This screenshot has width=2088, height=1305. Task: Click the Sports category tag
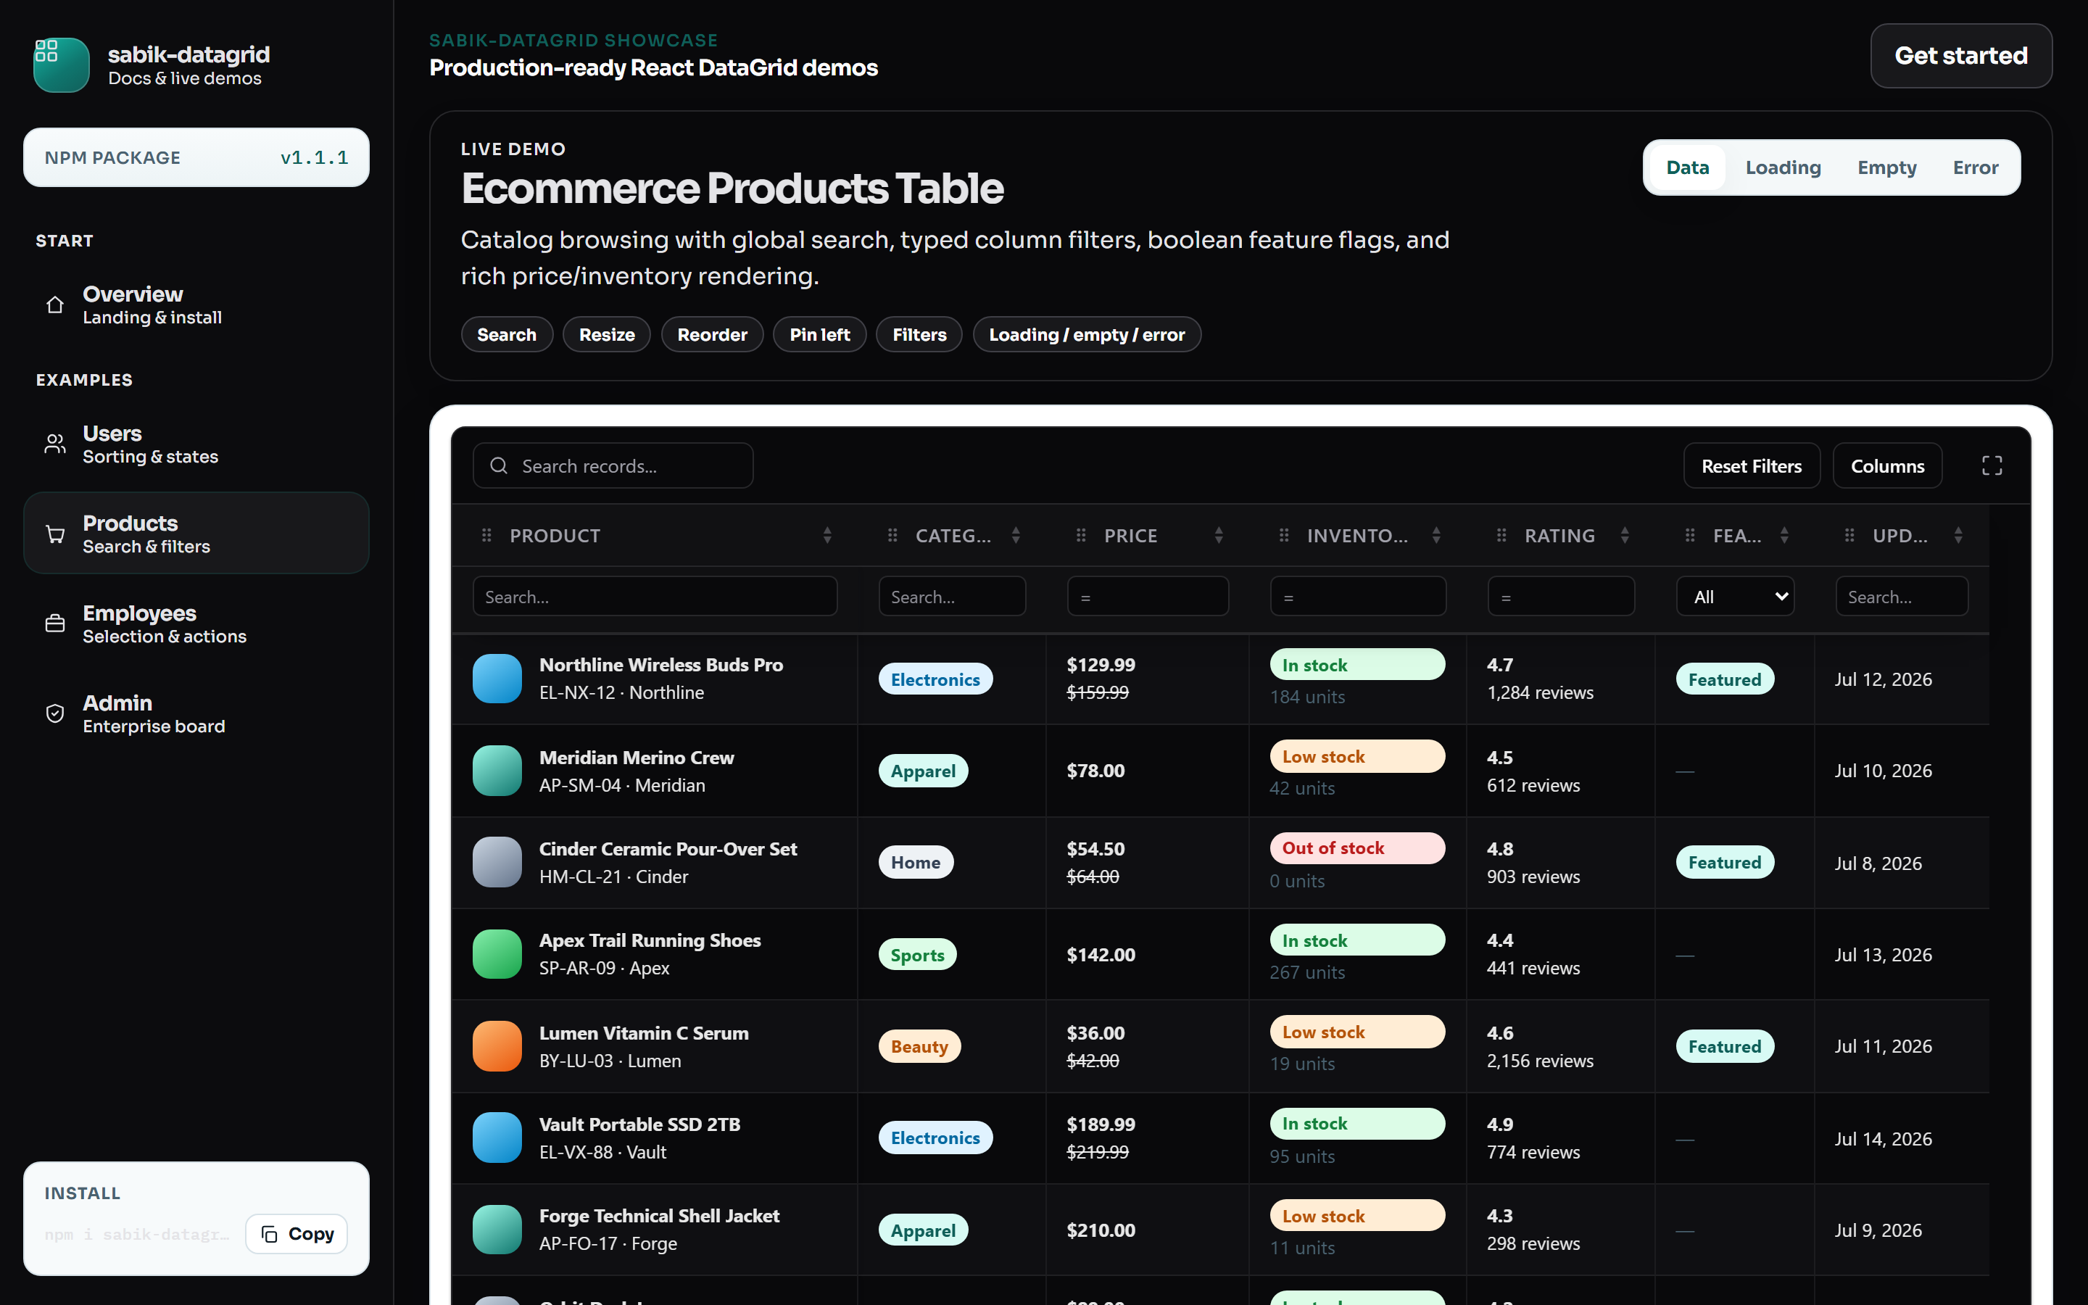[x=917, y=955]
